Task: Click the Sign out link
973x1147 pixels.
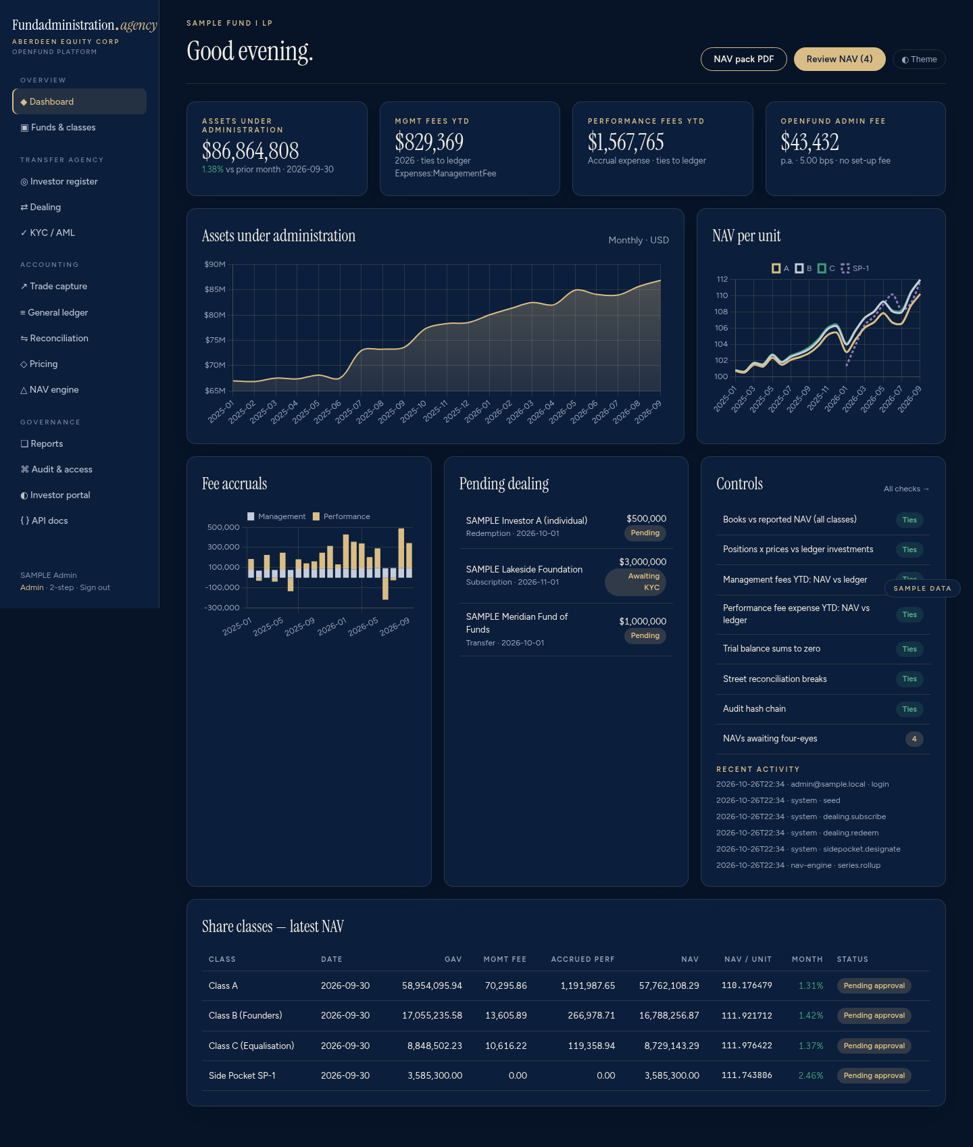Action: pos(95,587)
